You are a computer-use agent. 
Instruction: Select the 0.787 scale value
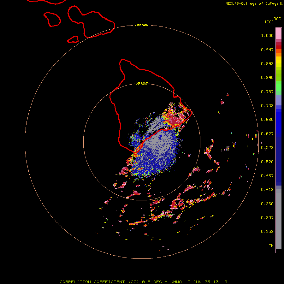coord(267,92)
